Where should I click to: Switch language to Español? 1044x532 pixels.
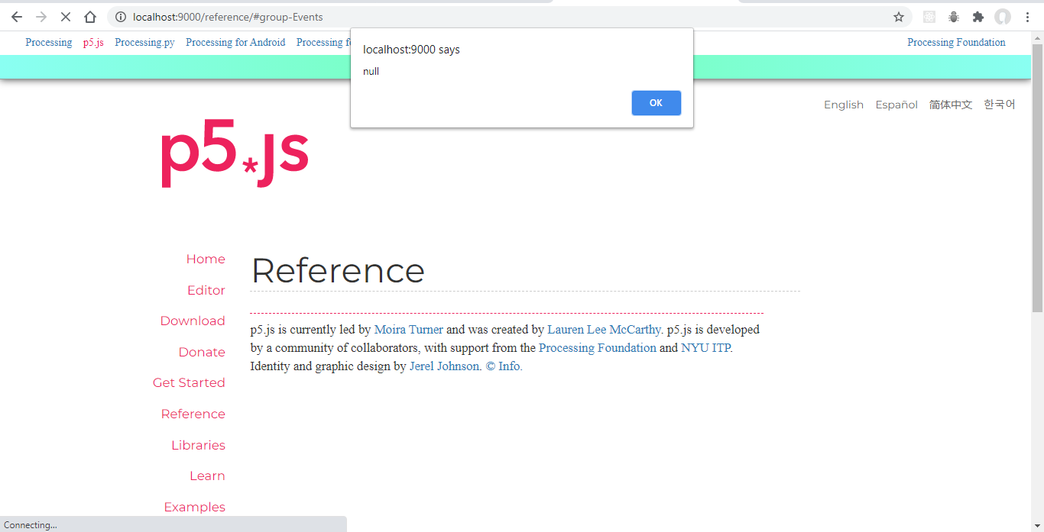(896, 105)
